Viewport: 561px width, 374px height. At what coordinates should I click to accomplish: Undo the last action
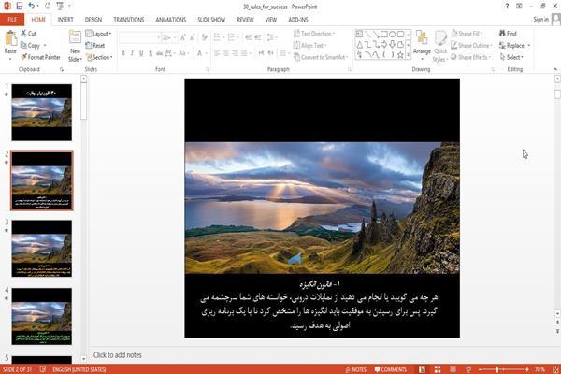coord(32,6)
